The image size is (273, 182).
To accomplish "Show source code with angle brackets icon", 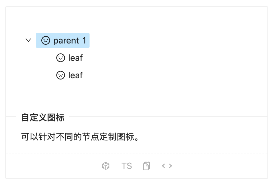I will (167, 166).
